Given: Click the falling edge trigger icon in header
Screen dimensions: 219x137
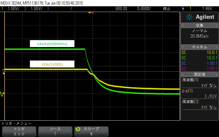Looking at the screenshot, I should coord(183,9).
